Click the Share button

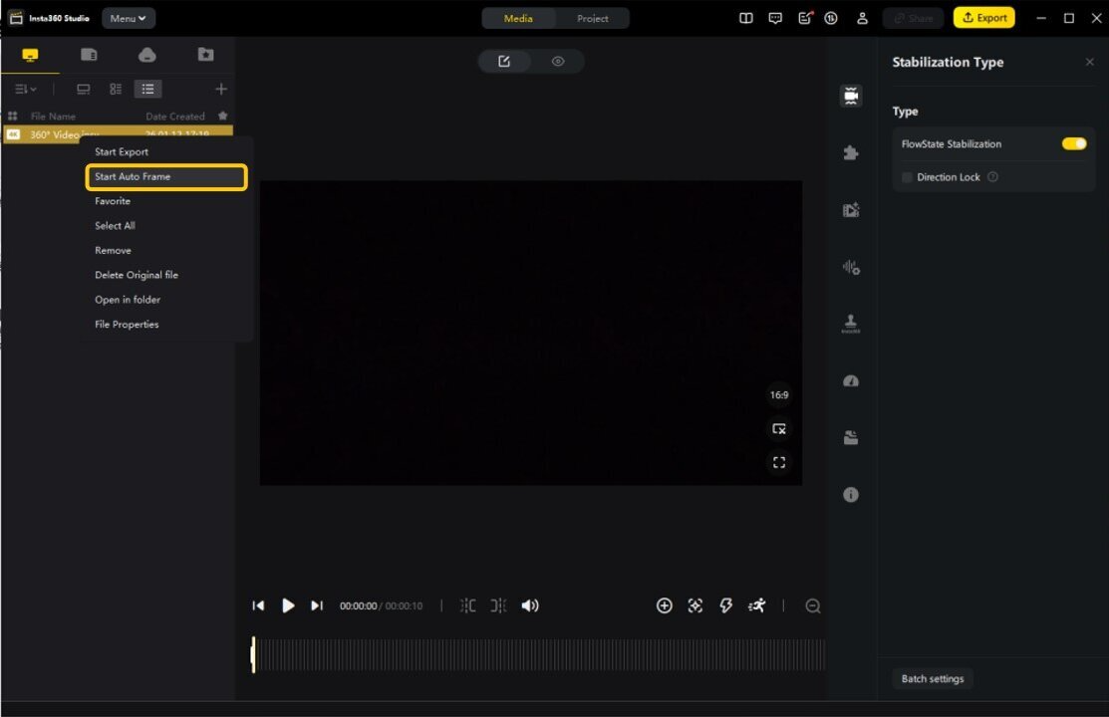pos(913,18)
